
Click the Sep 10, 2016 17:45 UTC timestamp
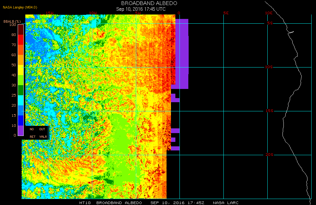coord(141,9)
